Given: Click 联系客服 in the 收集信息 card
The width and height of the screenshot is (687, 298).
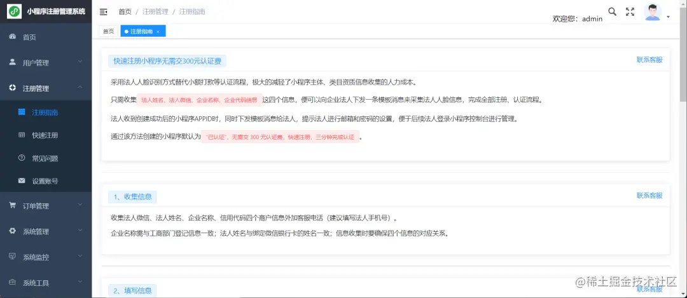Looking at the screenshot, I should tap(649, 196).
